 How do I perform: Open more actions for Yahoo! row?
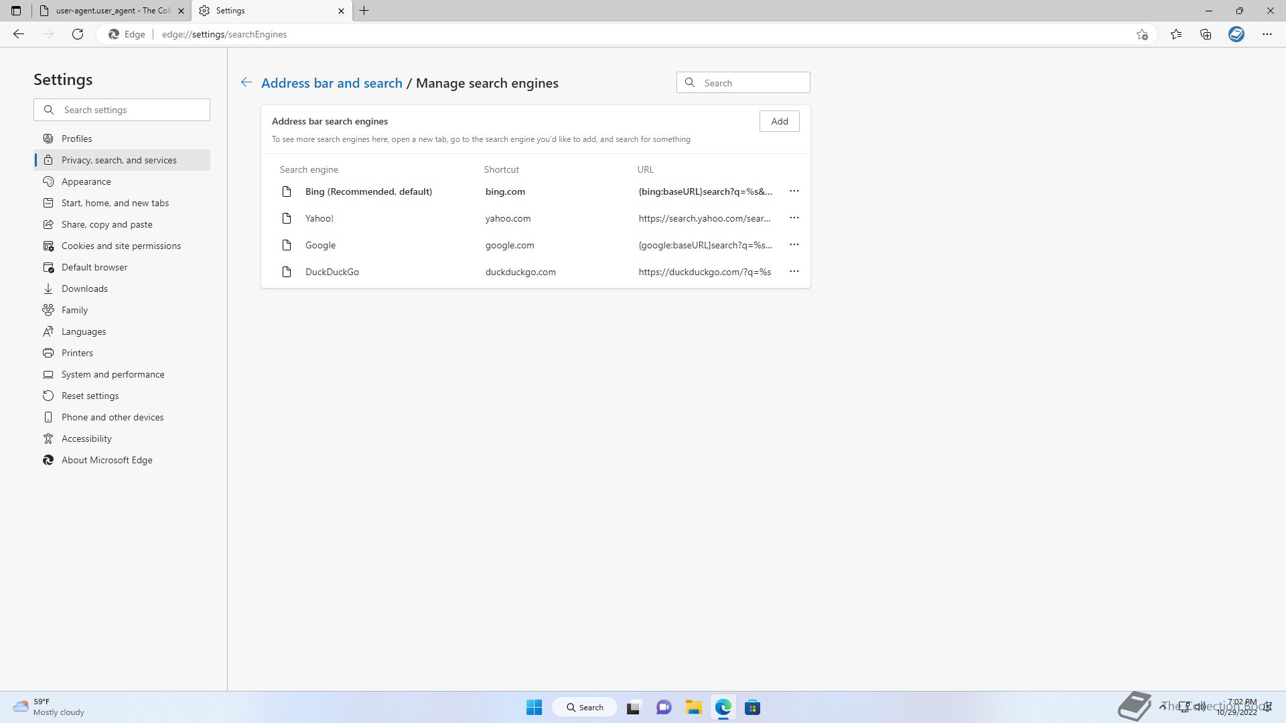click(794, 218)
